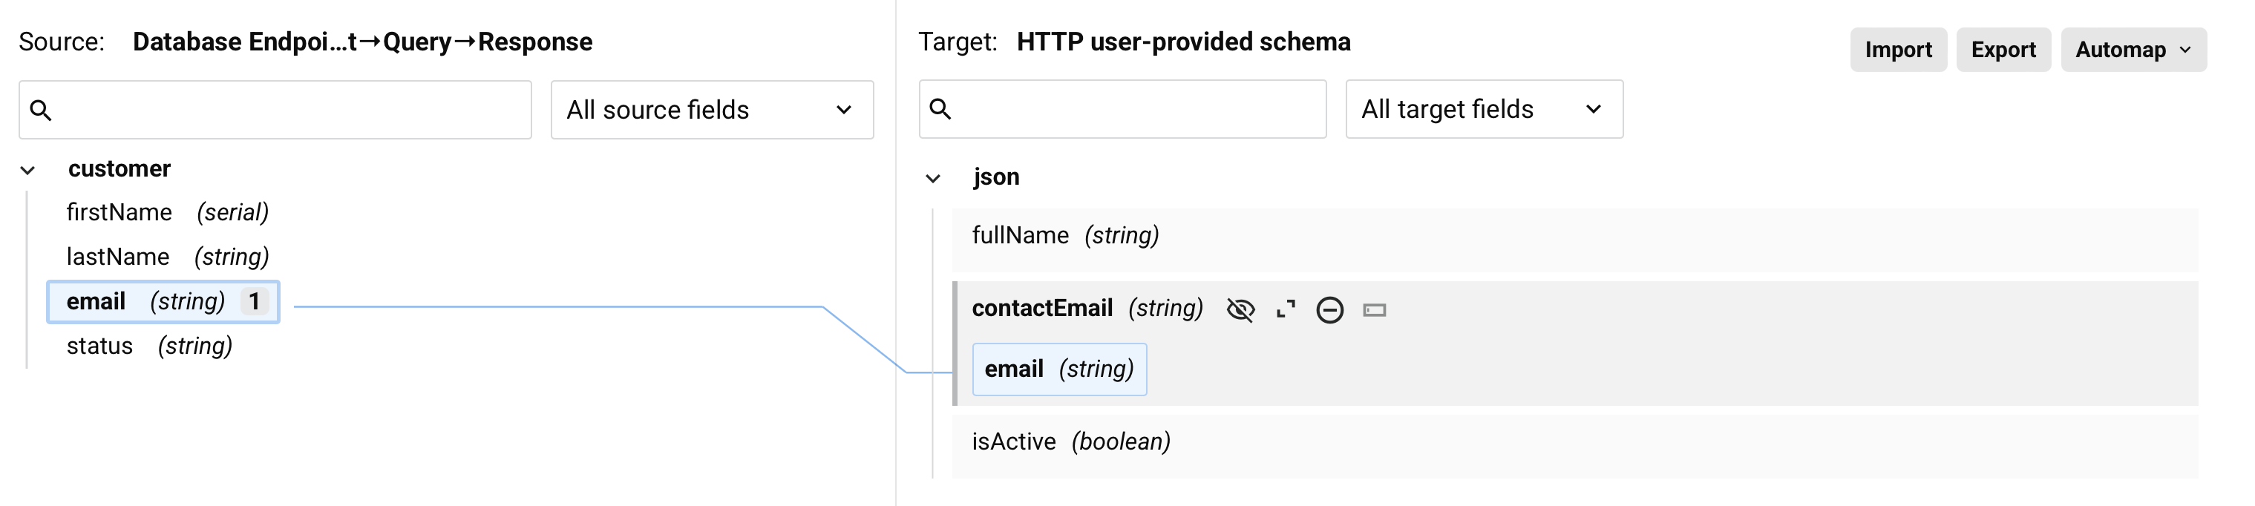Click the Import button

(1898, 50)
